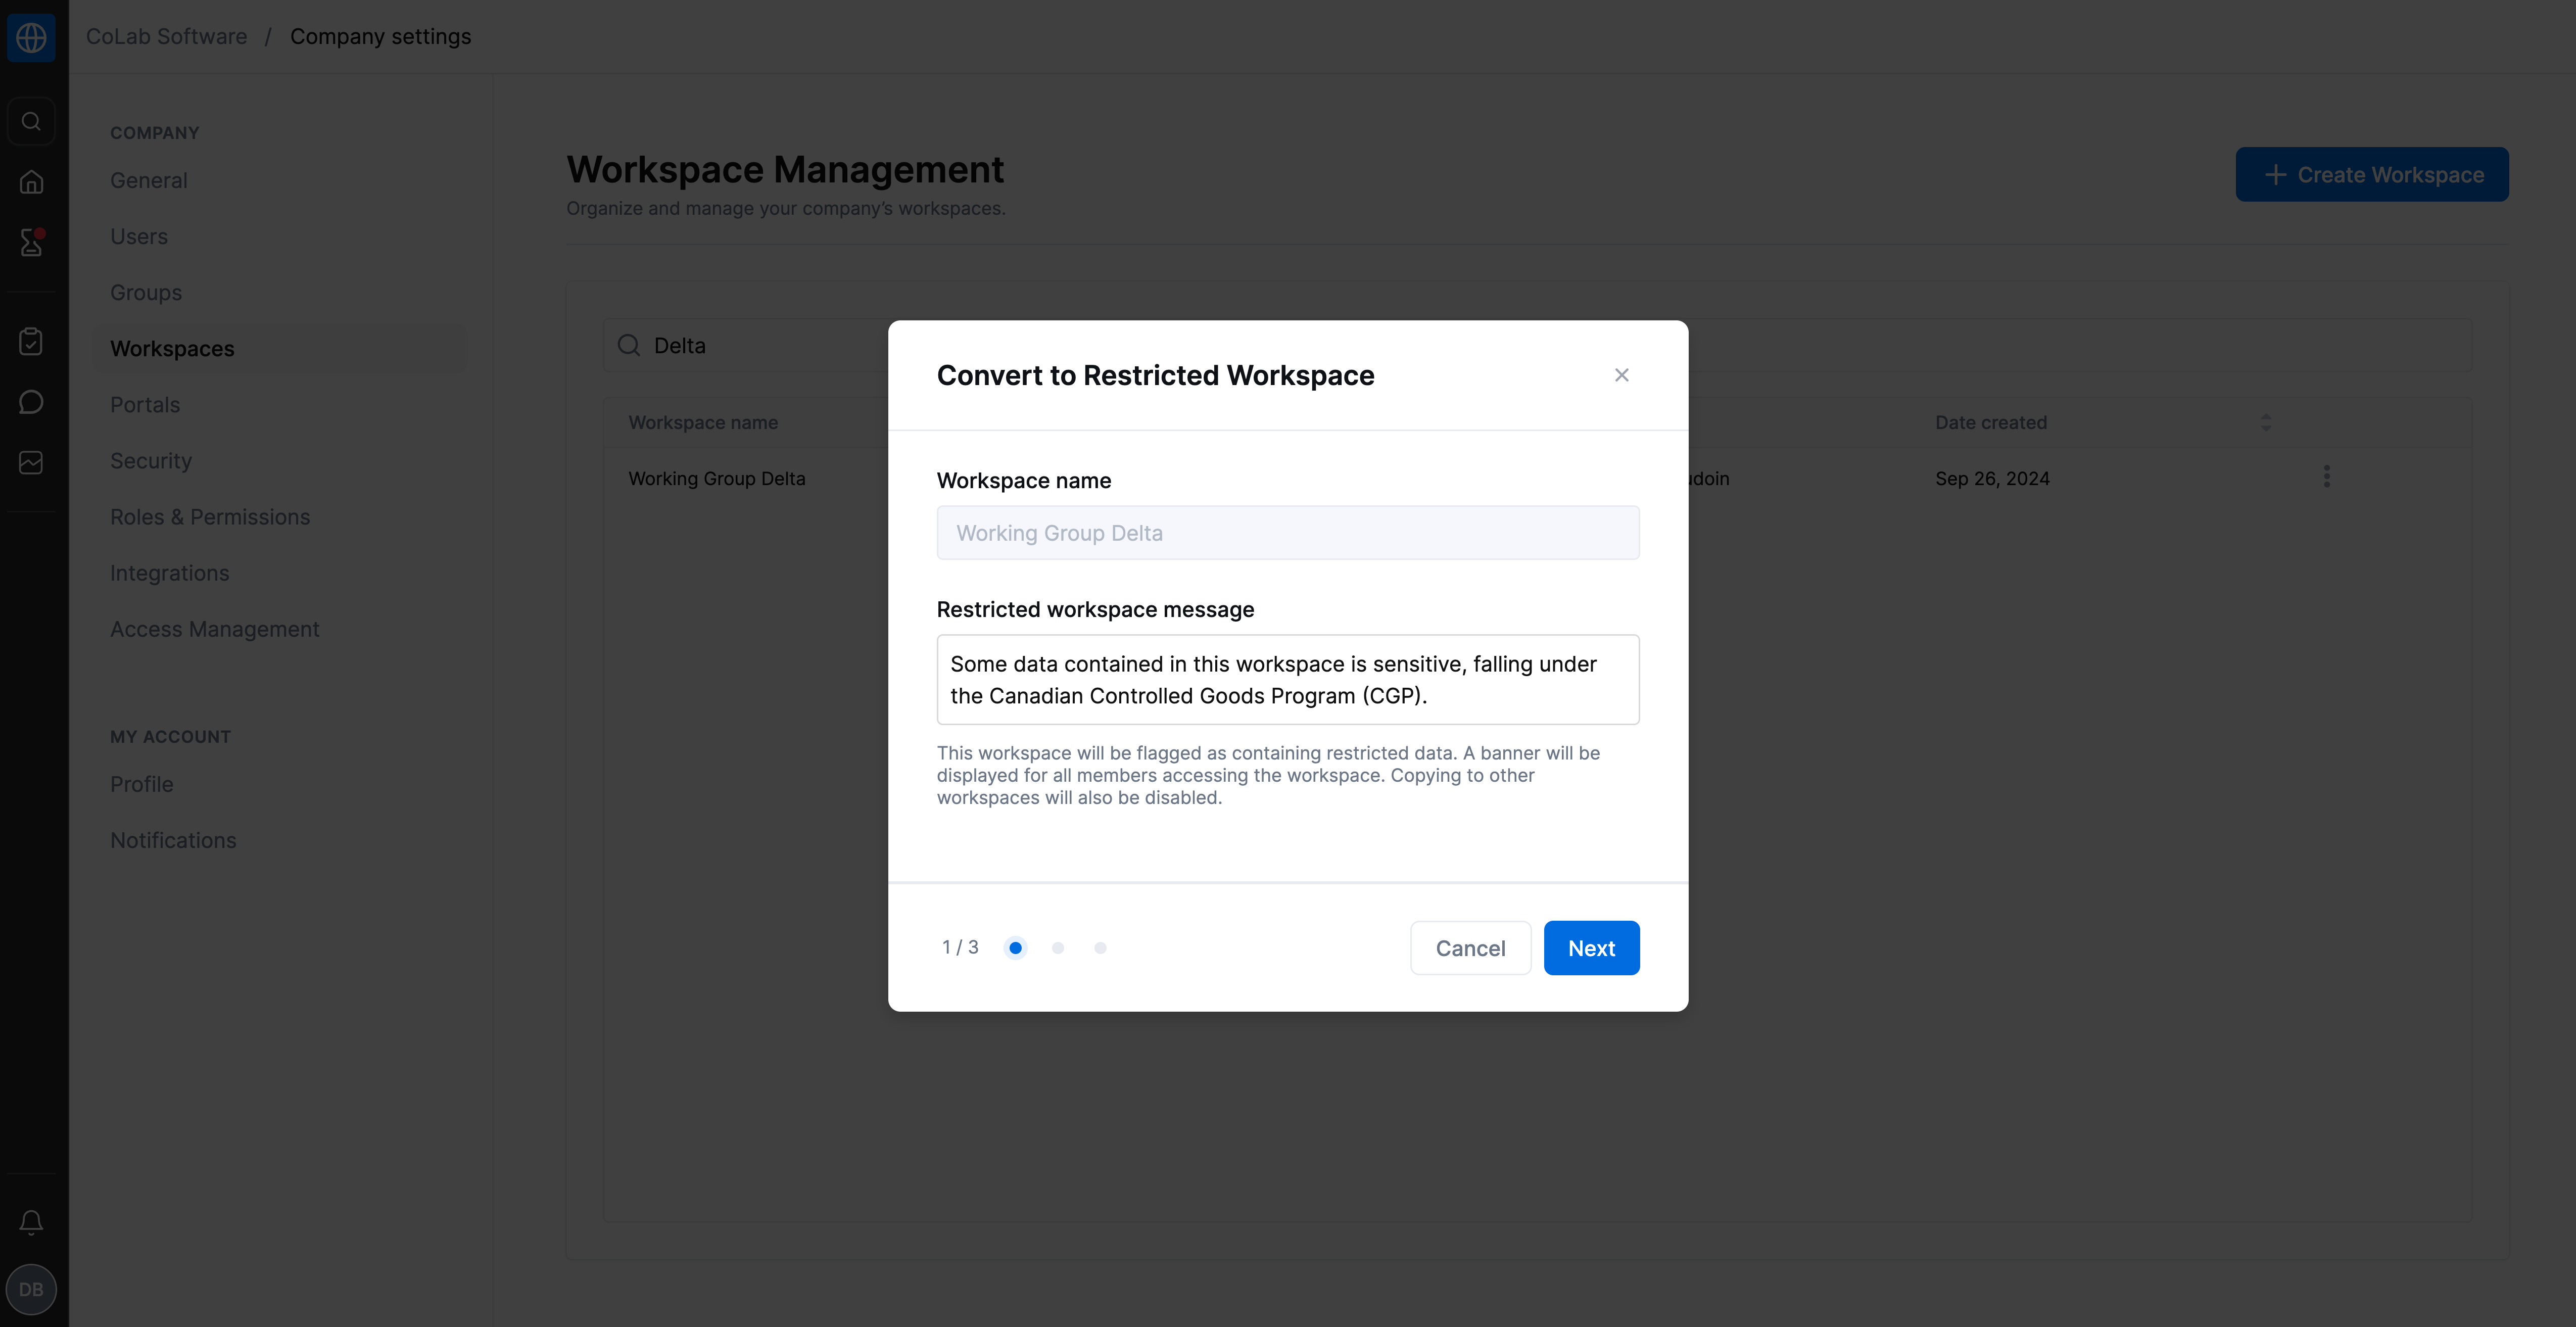The width and height of the screenshot is (2576, 1327).
Task: Click the DB user avatar
Action: [x=31, y=1289]
